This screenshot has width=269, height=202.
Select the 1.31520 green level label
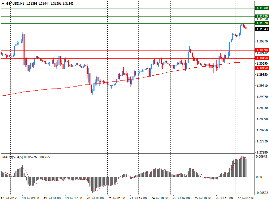tap(262, 23)
